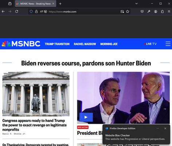Open developer tools wrench icon
The height and width of the screenshot is (146, 172).
click(149, 12)
